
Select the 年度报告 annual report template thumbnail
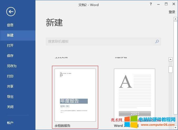tap(75, 95)
